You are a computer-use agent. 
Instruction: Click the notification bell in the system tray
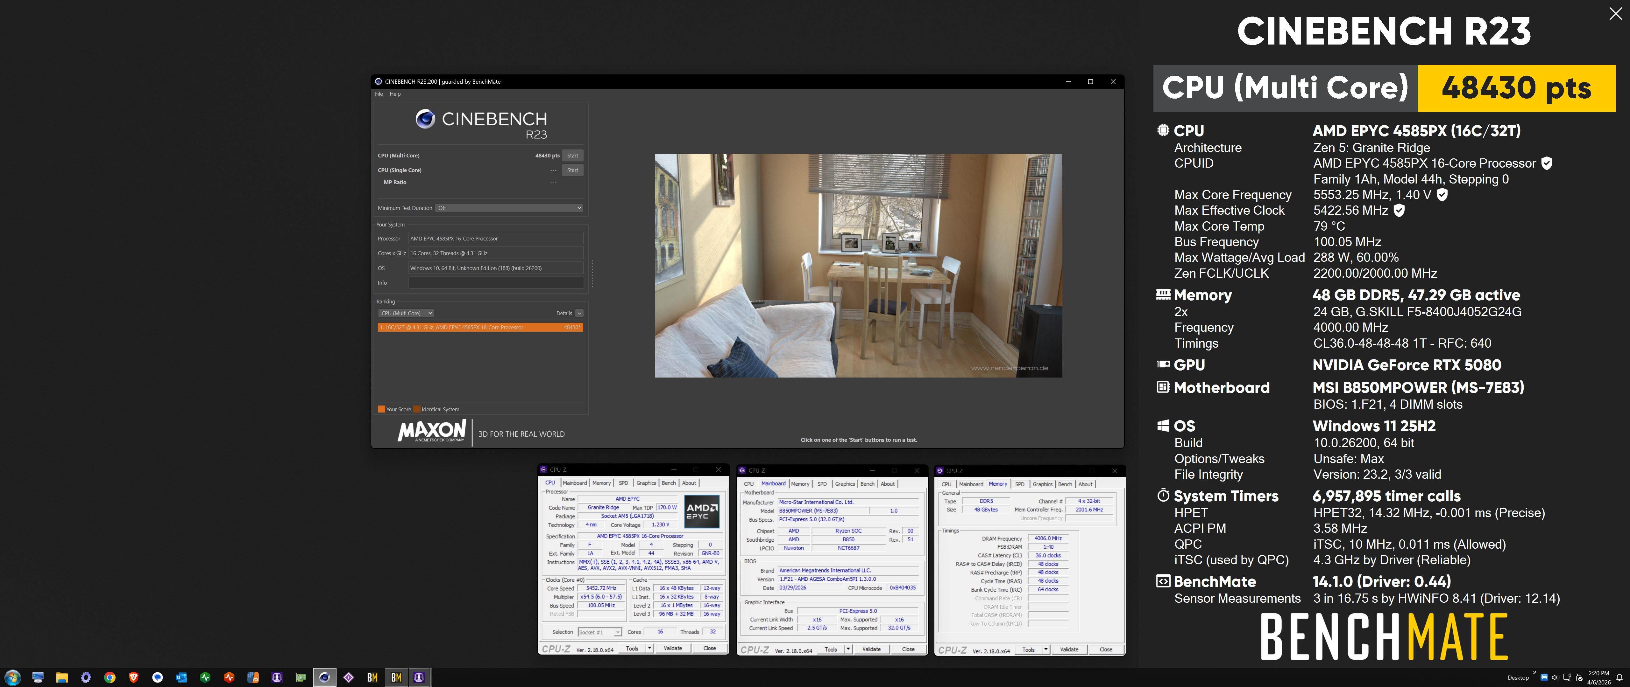pyautogui.click(x=1619, y=677)
